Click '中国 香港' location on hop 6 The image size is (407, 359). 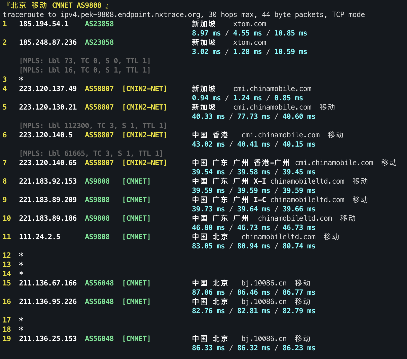(210, 135)
